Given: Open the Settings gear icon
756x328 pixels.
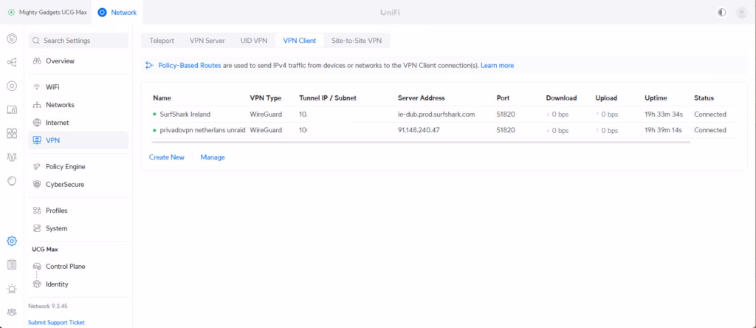Looking at the screenshot, I should click(x=12, y=241).
